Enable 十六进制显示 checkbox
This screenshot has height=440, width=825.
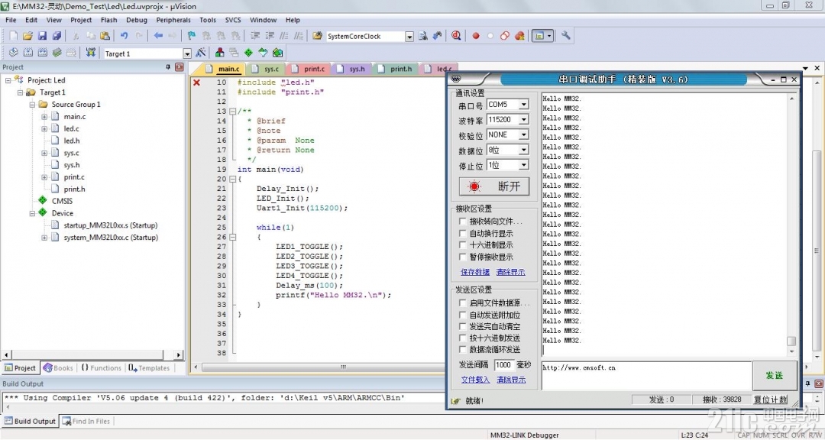click(x=462, y=244)
